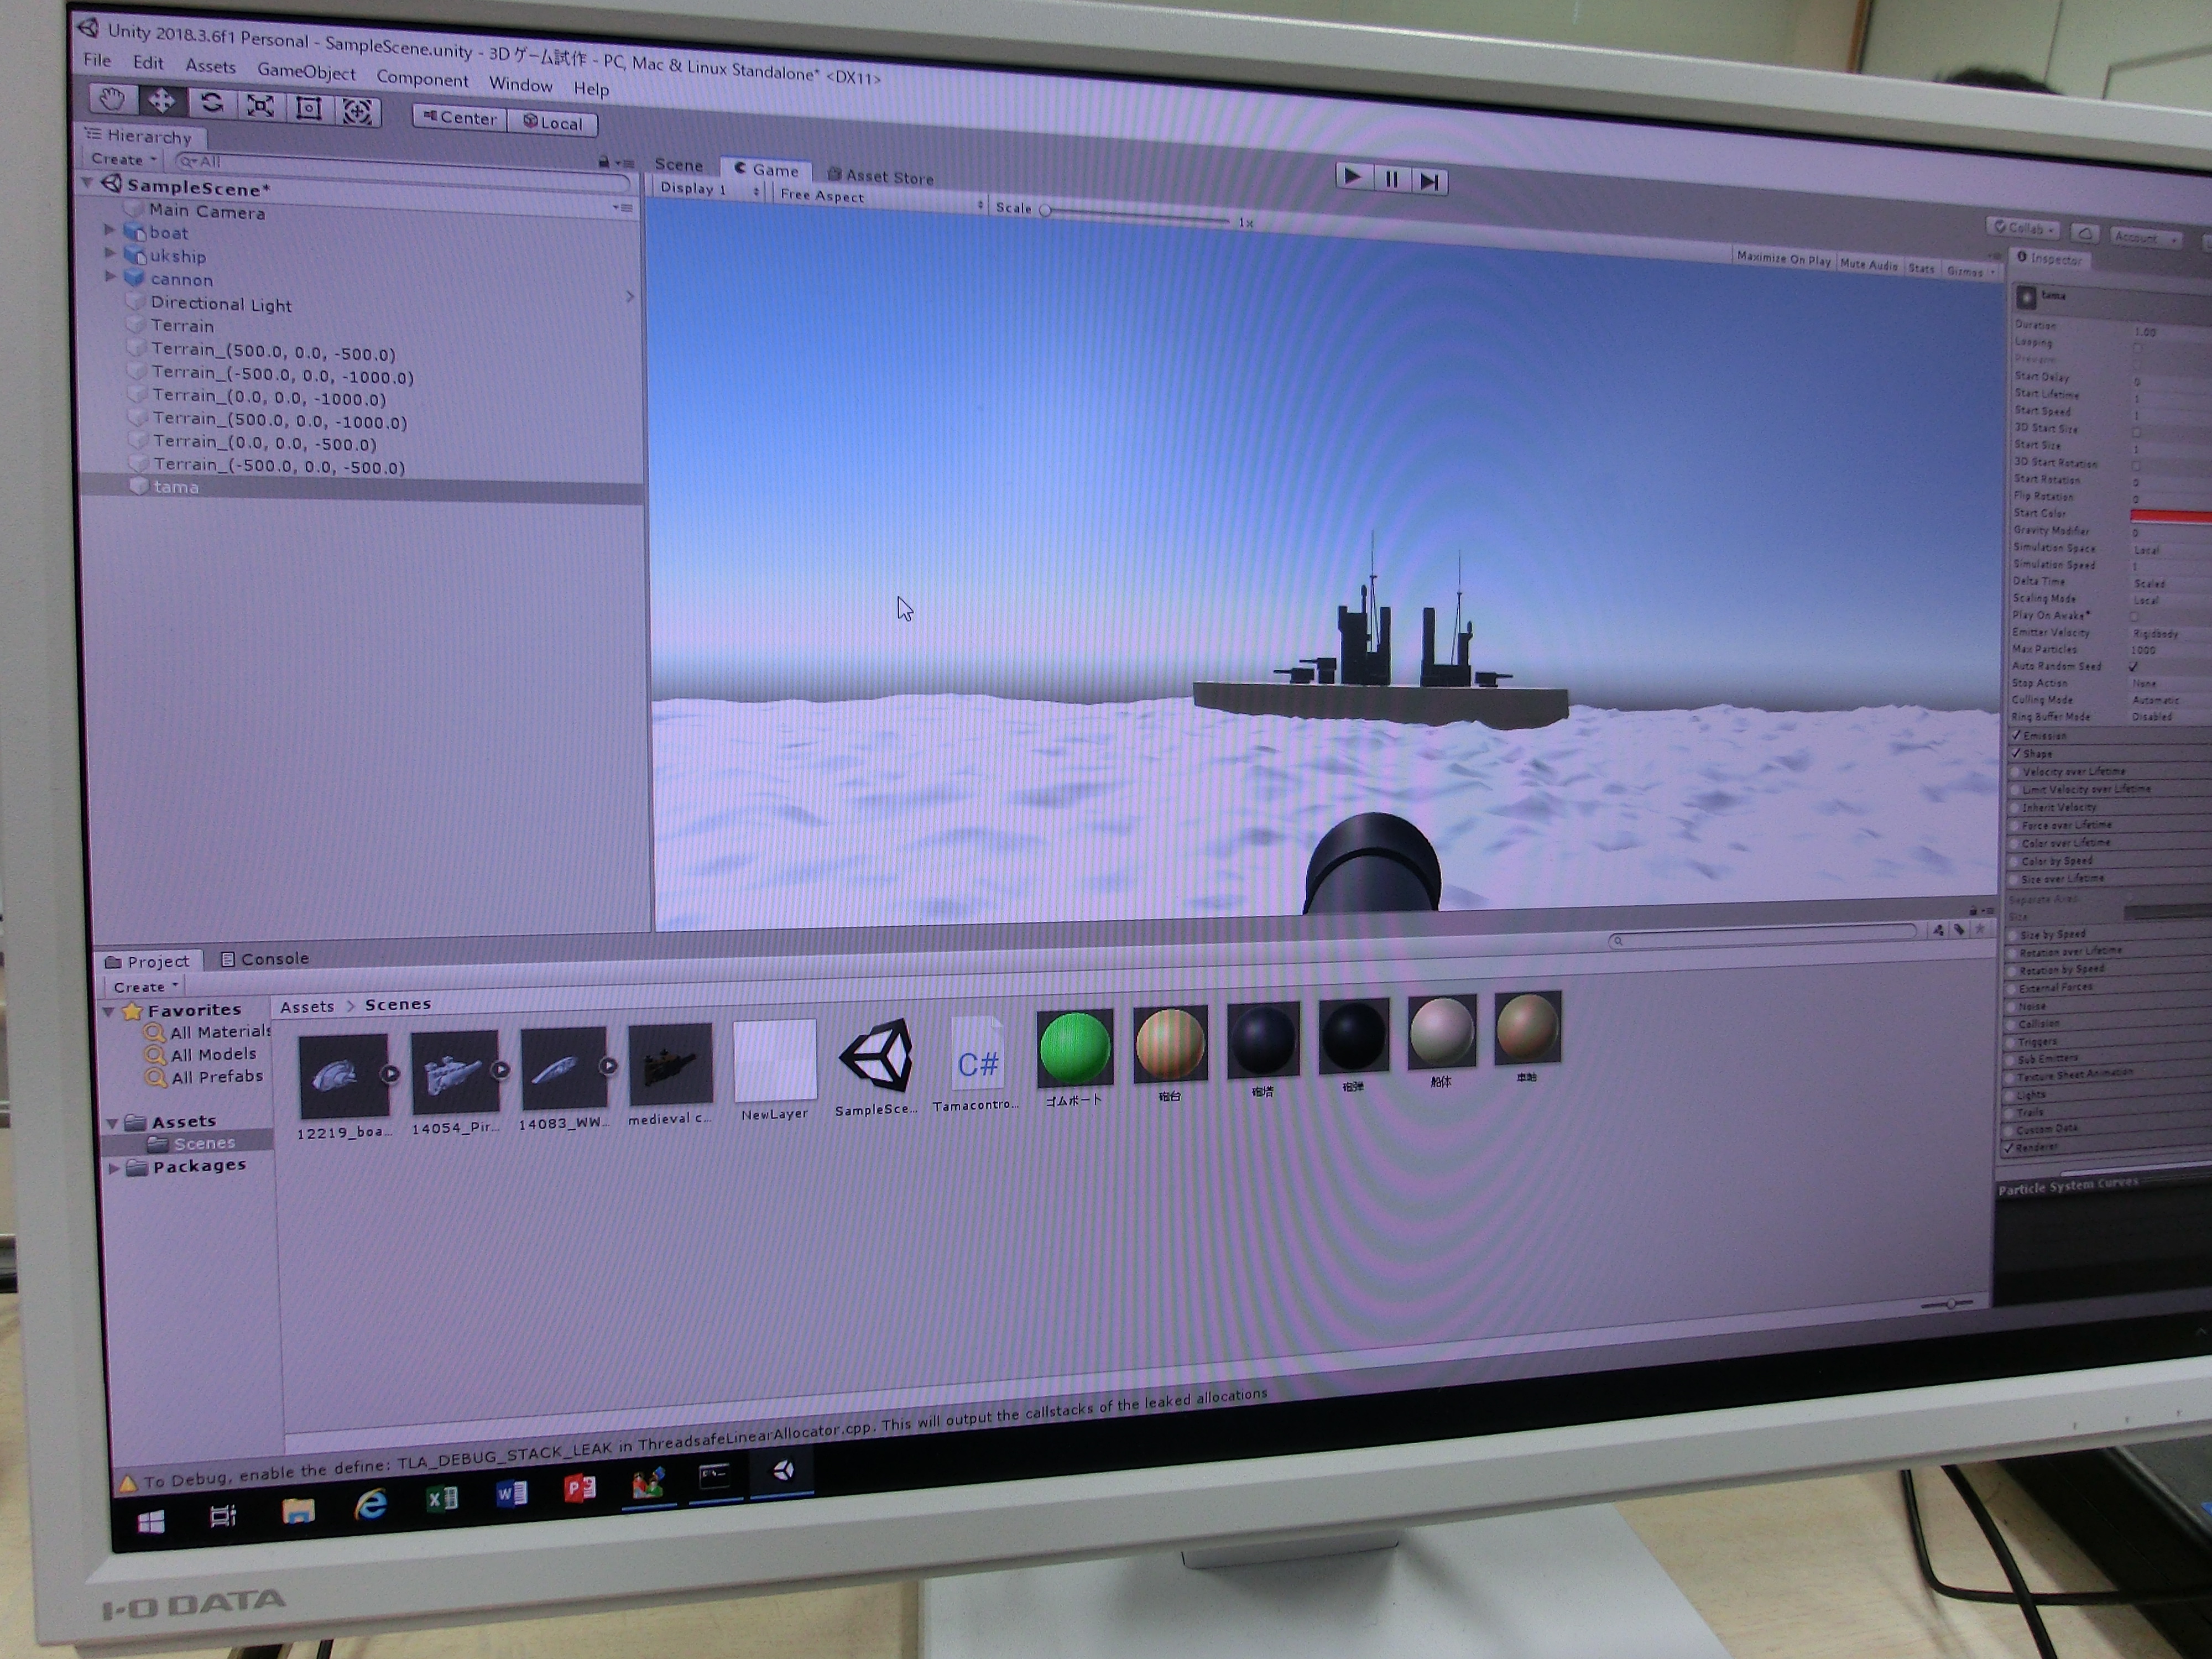The height and width of the screenshot is (1659, 2212).
Task: Toggle the Center pivot button
Action: (x=460, y=118)
